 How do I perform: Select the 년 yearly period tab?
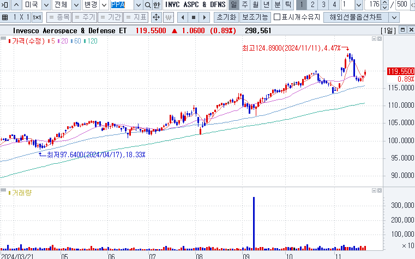267,5
